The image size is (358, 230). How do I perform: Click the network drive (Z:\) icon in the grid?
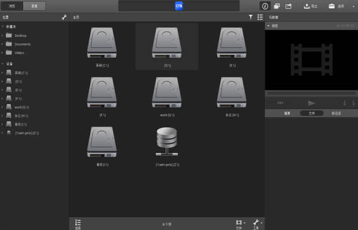(x=167, y=142)
